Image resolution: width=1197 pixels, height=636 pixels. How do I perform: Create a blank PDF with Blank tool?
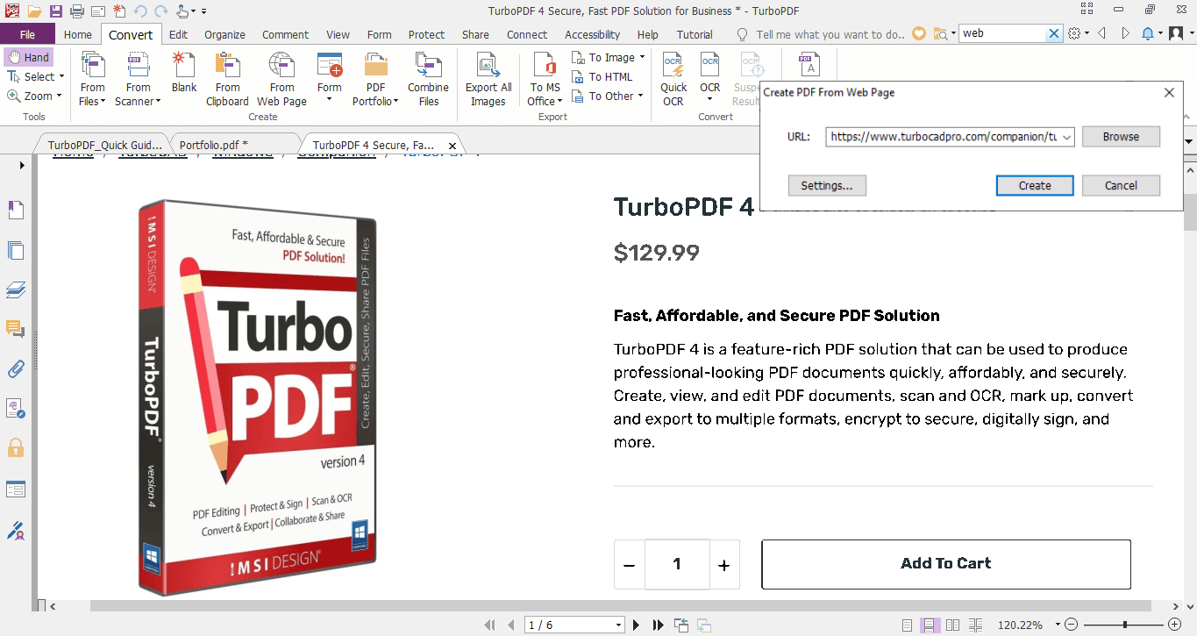click(183, 77)
